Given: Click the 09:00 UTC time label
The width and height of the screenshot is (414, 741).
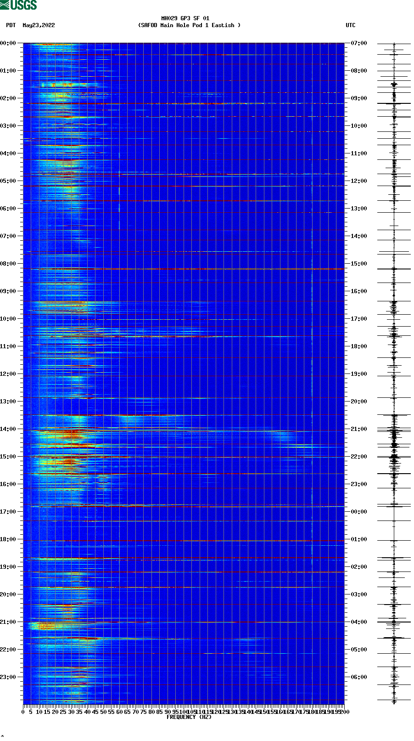Looking at the screenshot, I should click(359, 98).
